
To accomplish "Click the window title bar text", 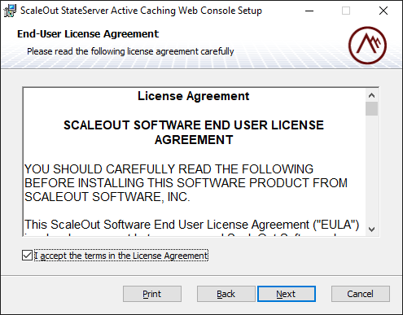I will pyautogui.click(x=141, y=11).
